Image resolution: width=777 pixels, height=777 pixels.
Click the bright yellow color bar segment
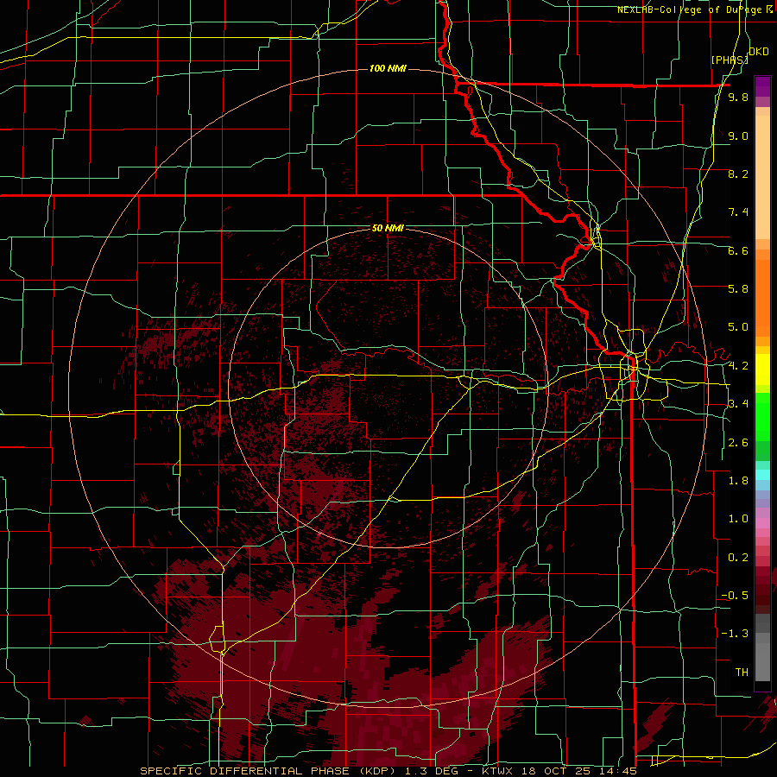click(x=762, y=370)
